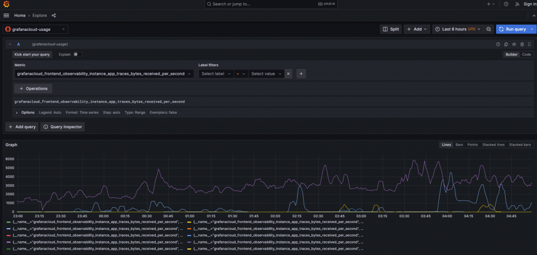Click the Sign in link

click(x=530, y=4)
